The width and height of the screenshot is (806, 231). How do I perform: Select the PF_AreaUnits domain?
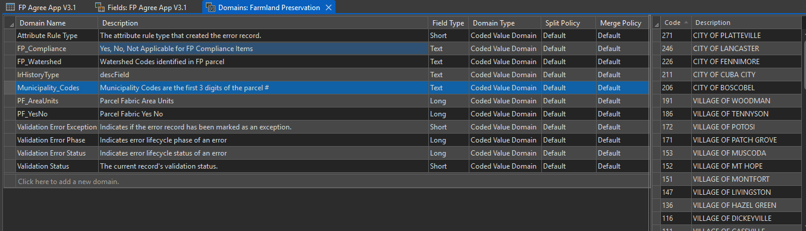click(57, 101)
